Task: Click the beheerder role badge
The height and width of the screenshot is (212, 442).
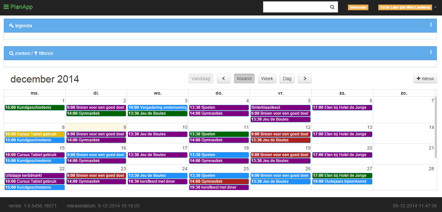Action: (358, 7)
